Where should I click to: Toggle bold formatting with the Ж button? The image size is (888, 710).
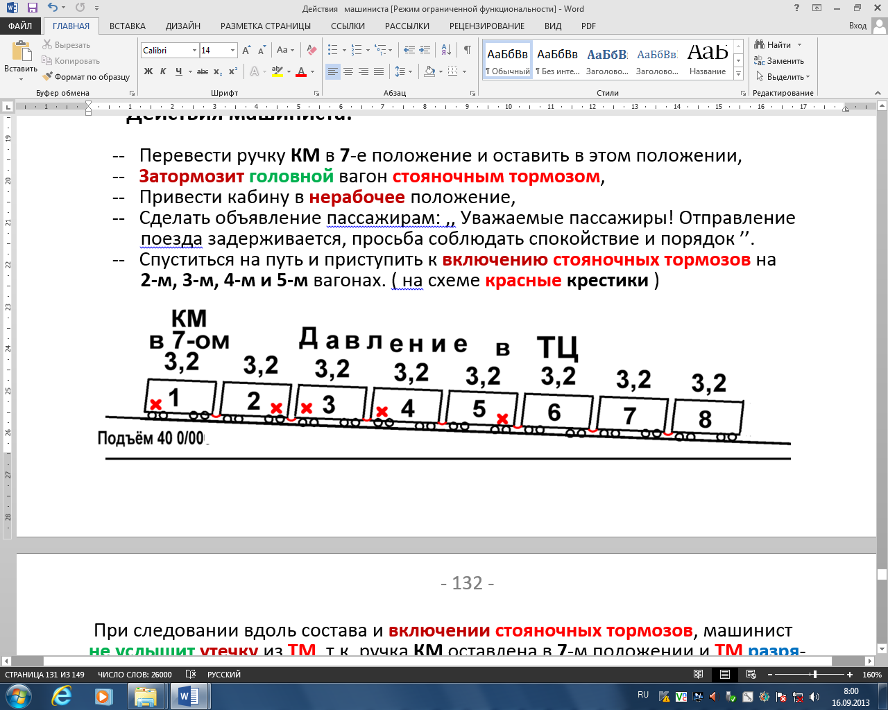148,71
